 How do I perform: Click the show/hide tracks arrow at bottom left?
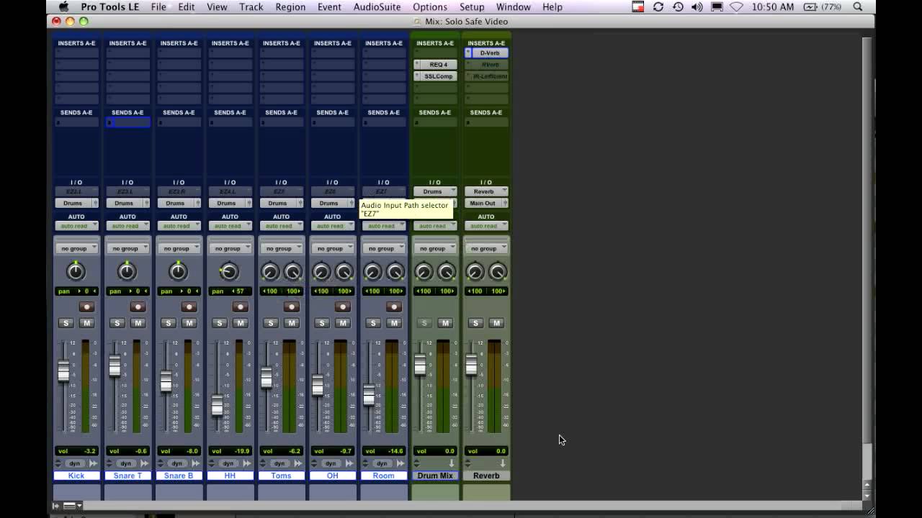56,506
